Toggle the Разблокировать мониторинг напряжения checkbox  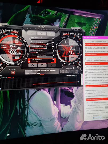[86, 81]
